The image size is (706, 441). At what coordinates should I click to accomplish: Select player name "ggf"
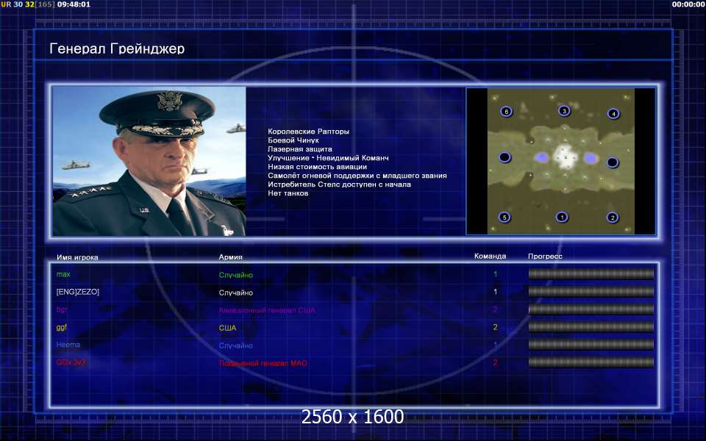[x=62, y=327]
